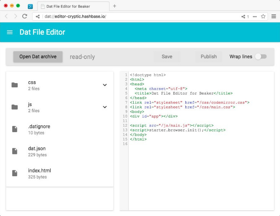Open a new tab with the plus icon
Viewport: 280px width, 216px height.
click(115, 6)
